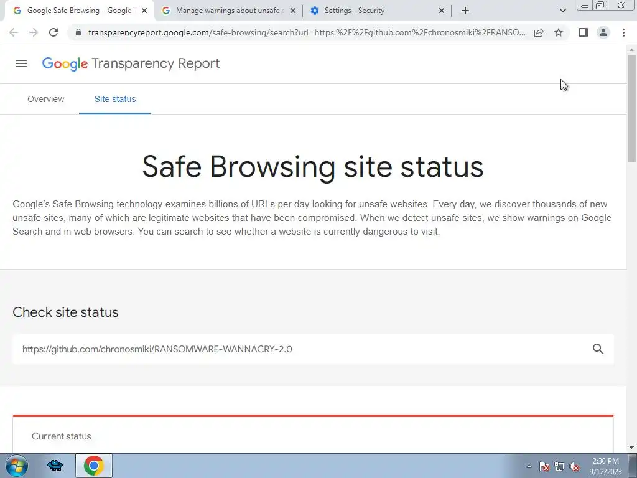Open the hamburger main menu
The width and height of the screenshot is (637, 478).
[21, 63]
